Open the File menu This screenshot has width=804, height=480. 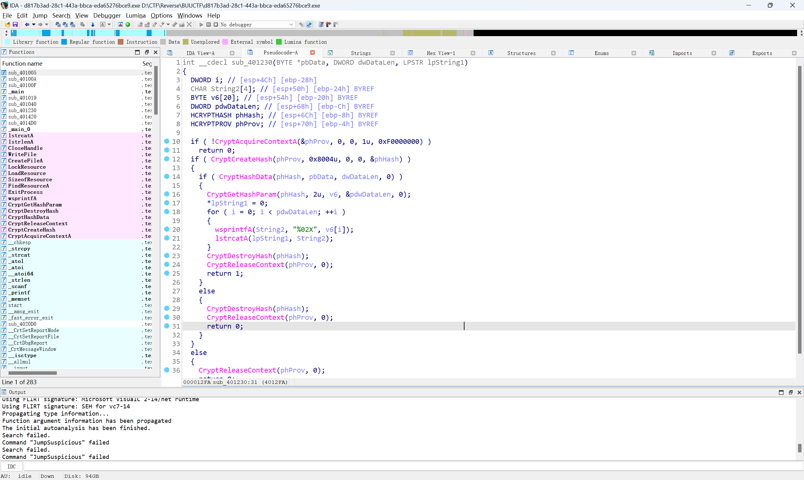7,15
